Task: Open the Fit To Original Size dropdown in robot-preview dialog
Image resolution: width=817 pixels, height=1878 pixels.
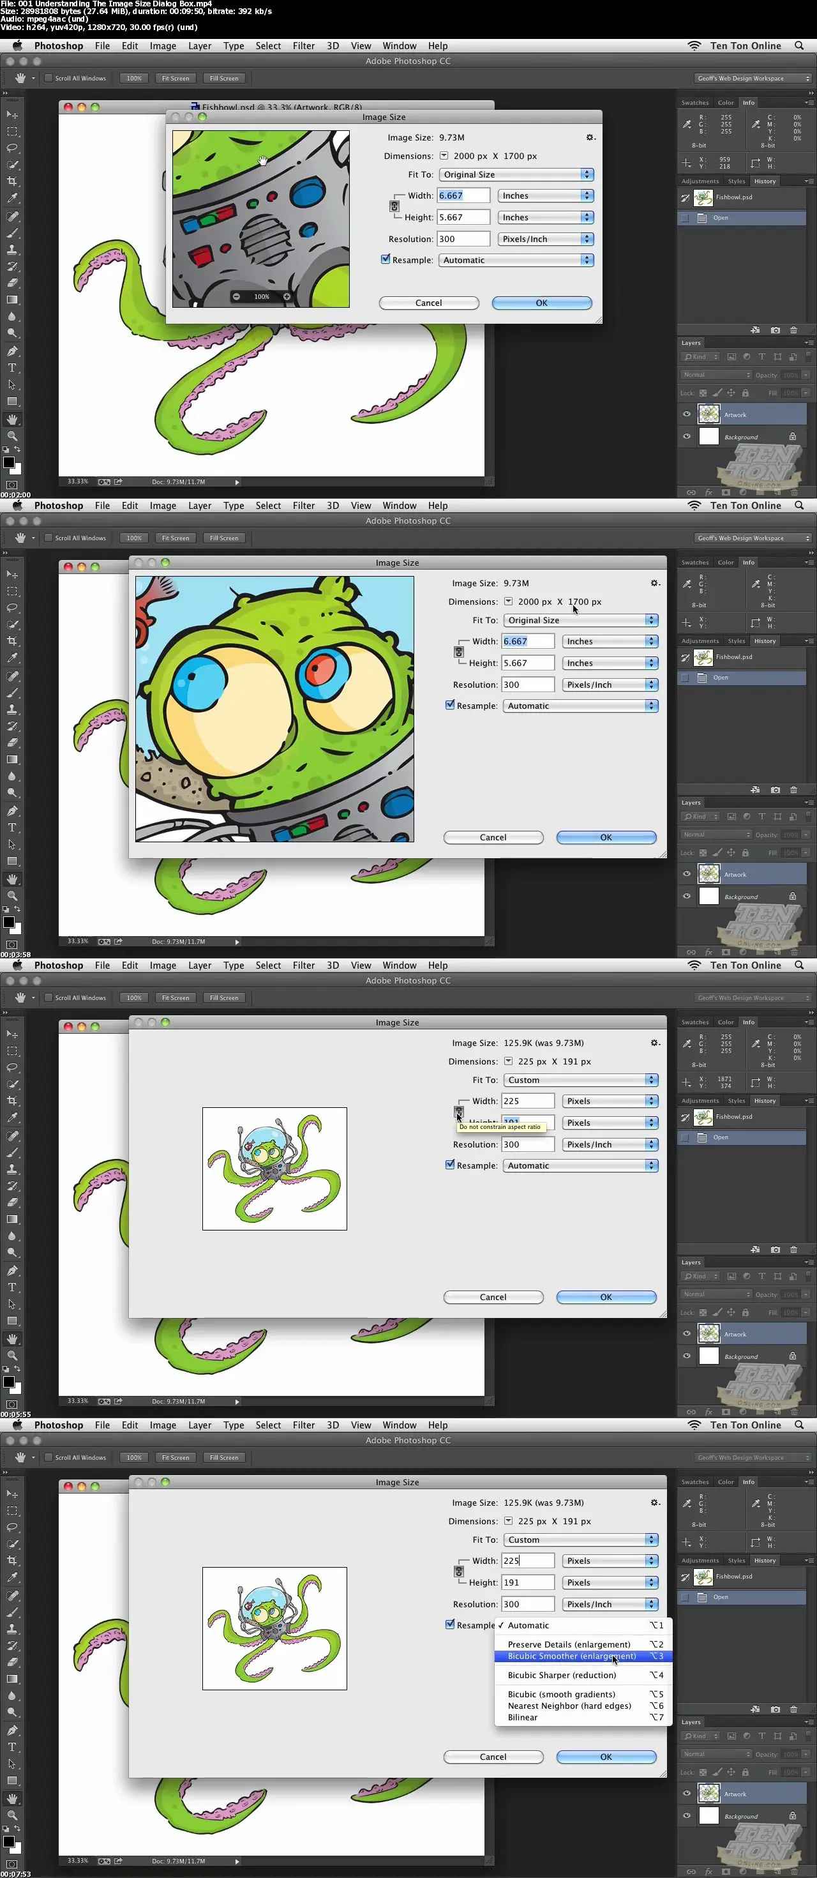Action: pos(516,174)
